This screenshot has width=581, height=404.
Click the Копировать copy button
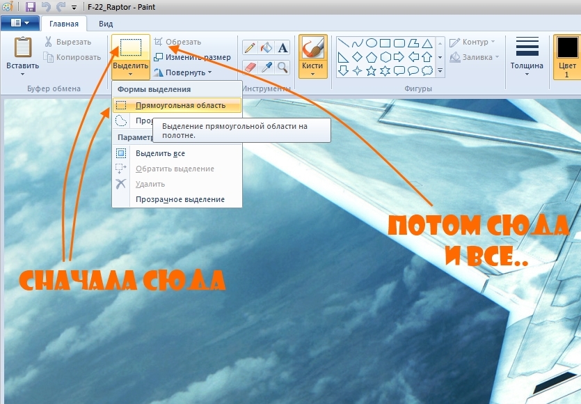tap(72, 57)
